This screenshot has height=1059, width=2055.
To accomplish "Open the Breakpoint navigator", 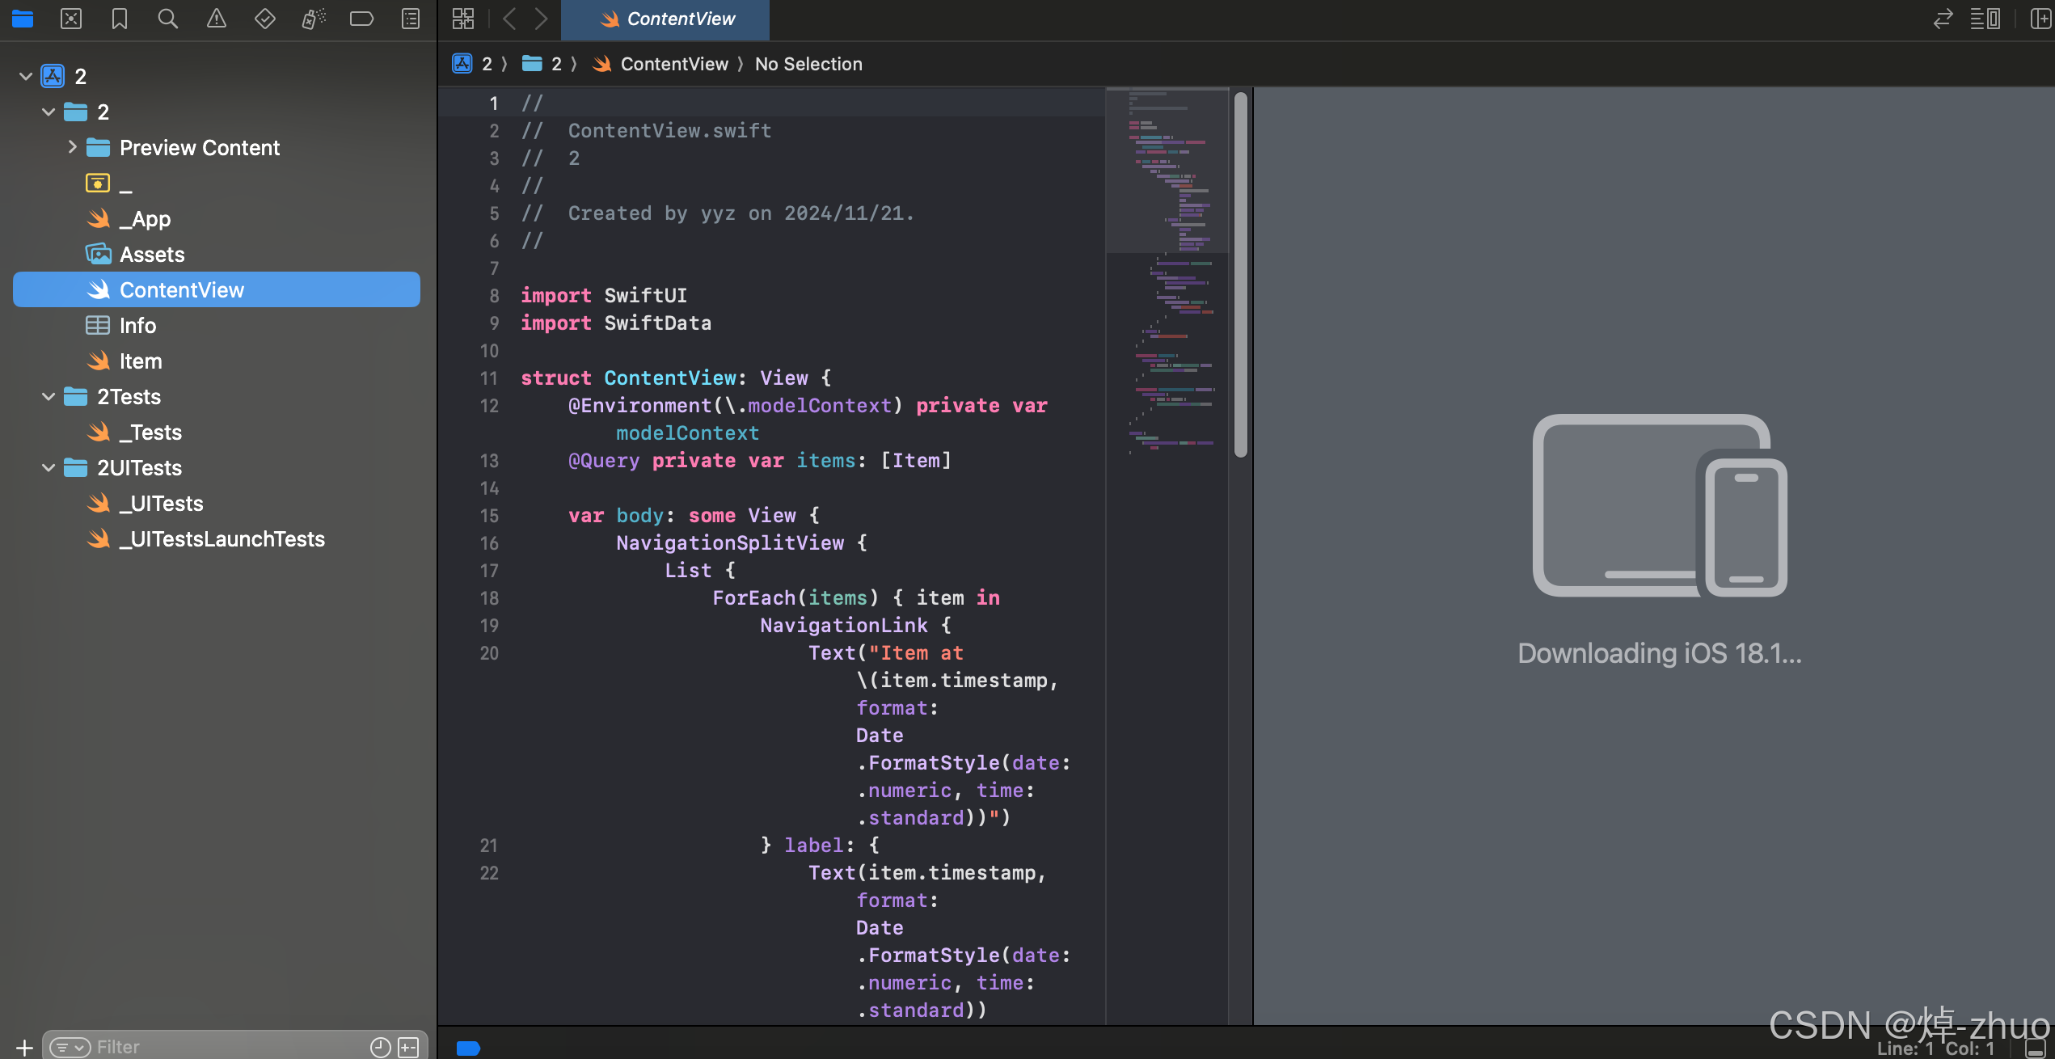I will pyautogui.click(x=361, y=19).
